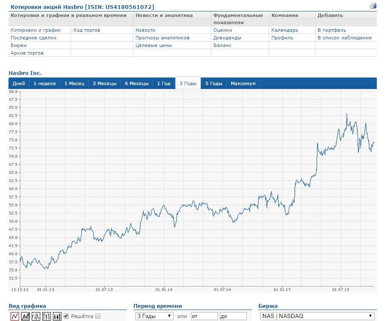Uncheck the checked Решётка grid checkbox
Screen dimensions: 387x321
point(66,316)
